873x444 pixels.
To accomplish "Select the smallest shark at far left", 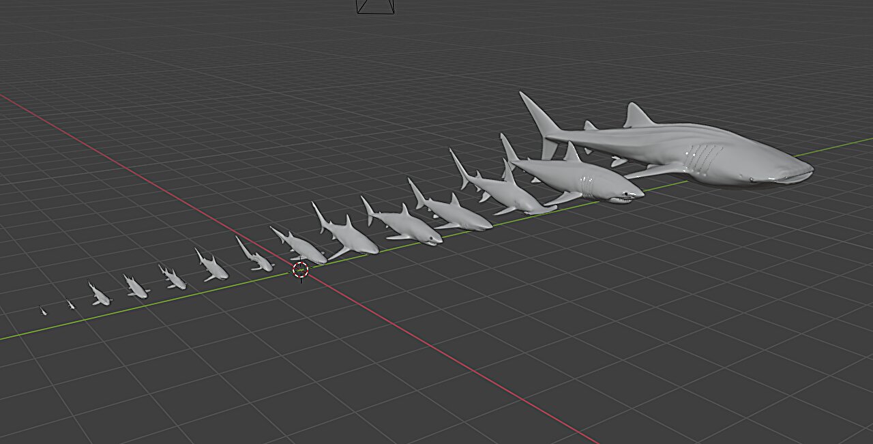I will pyautogui.click(x=43, y=312).
